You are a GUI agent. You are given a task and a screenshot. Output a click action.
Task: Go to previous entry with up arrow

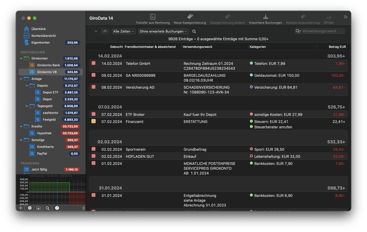coord(105,31)
